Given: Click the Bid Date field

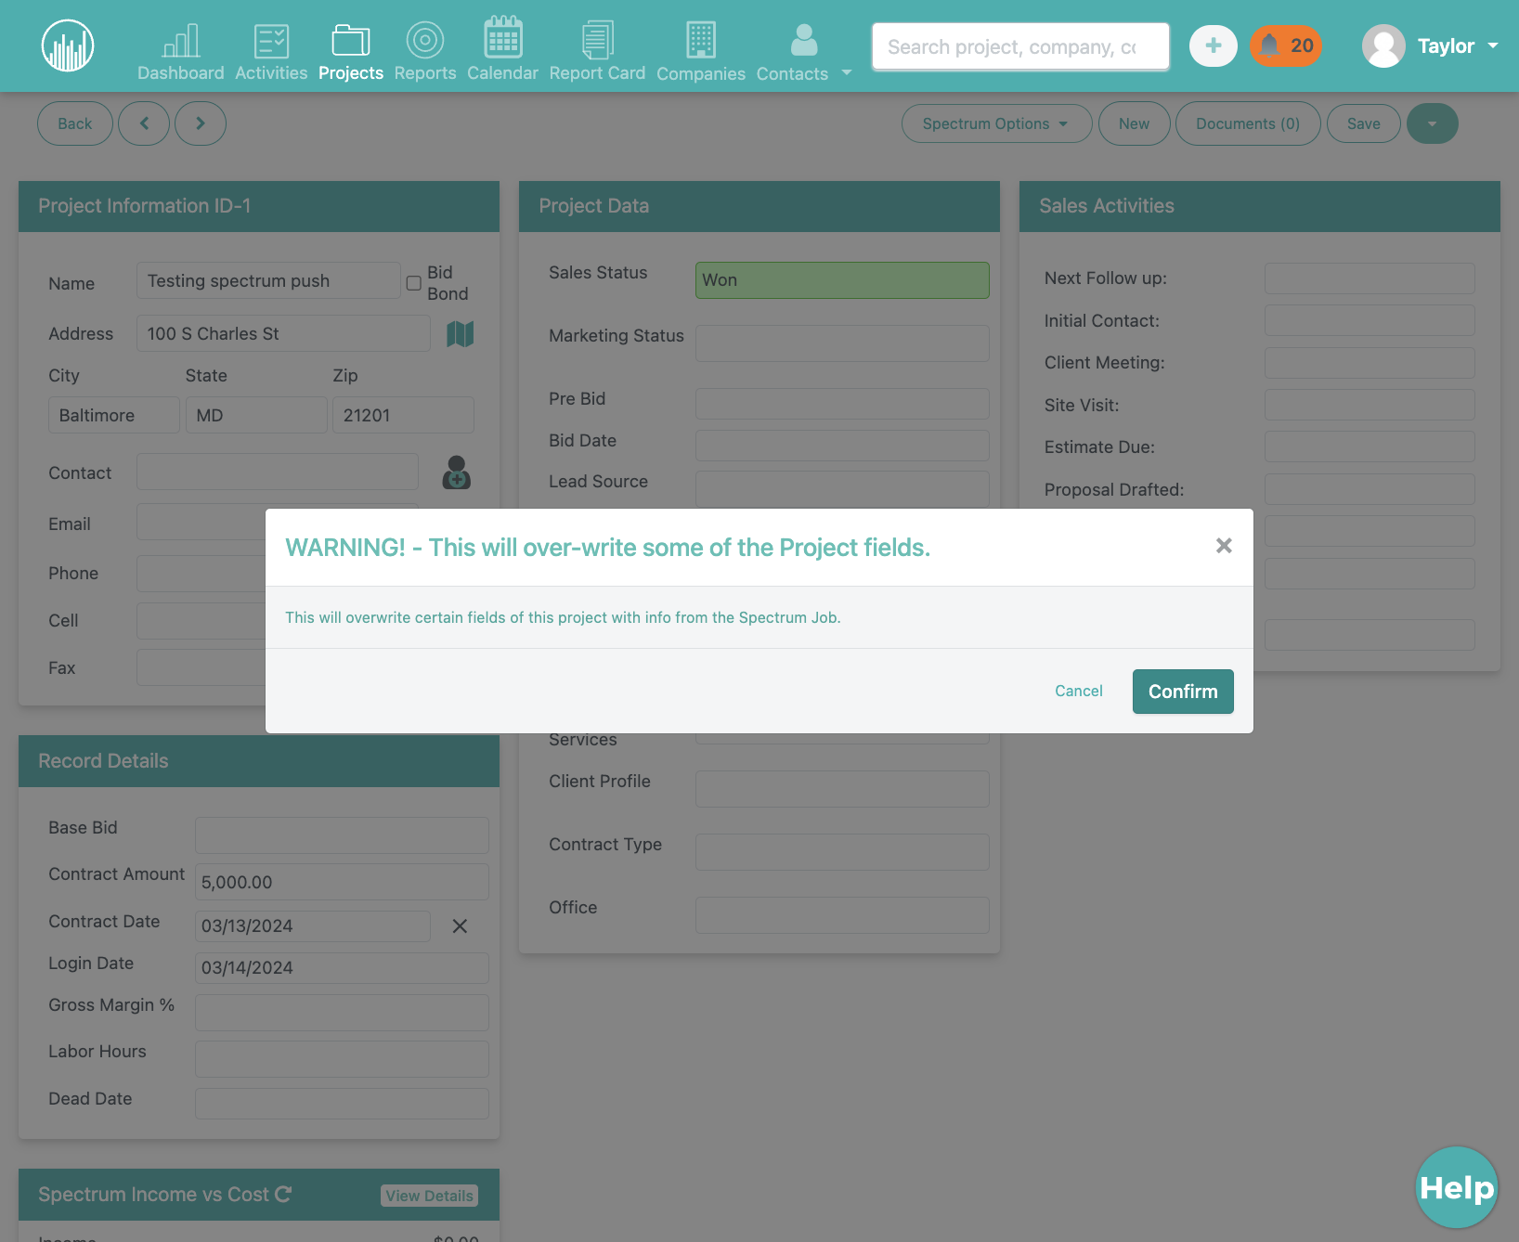Looking at the screenshot, I should [842, 446].
